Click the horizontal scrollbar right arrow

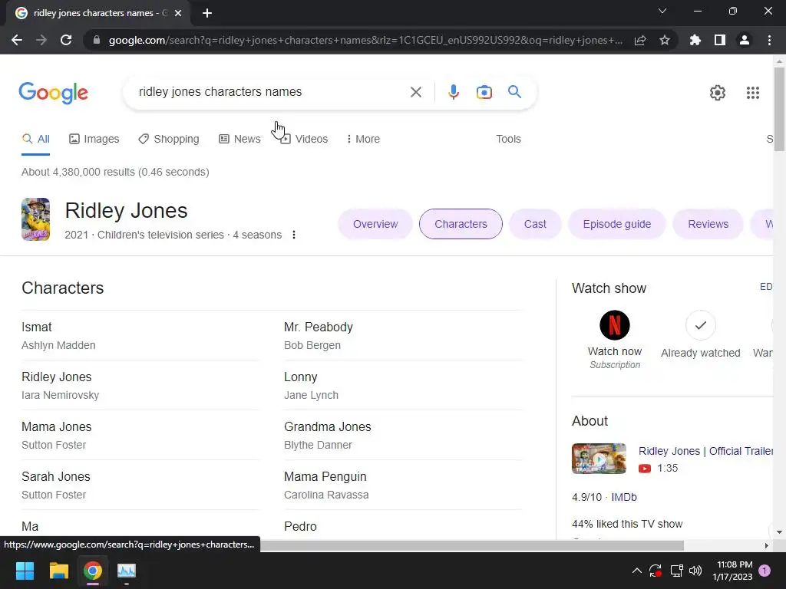tap(766, 545)
